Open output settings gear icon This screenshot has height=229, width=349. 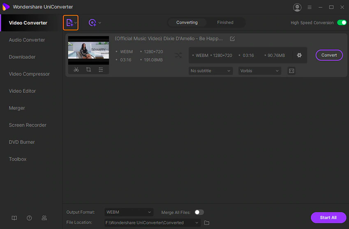[299, 55]
